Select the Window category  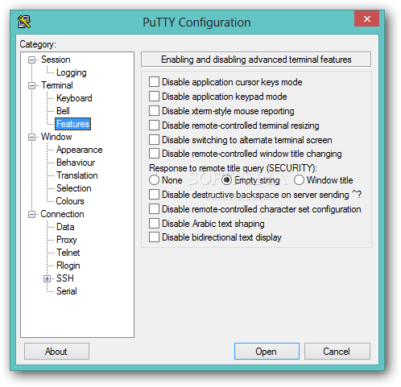coord(56,137)
